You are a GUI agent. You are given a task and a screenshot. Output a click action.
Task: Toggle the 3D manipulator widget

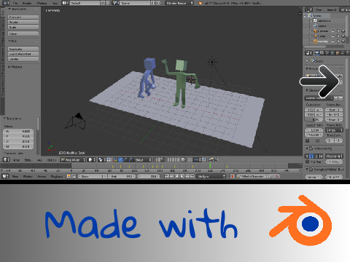[115, 160]
